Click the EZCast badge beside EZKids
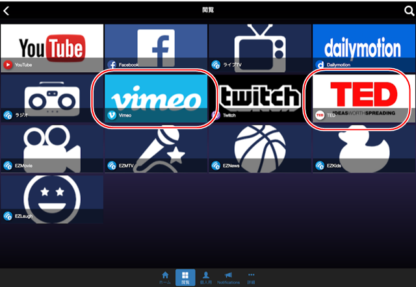416x287 pixels. [320, 166]
